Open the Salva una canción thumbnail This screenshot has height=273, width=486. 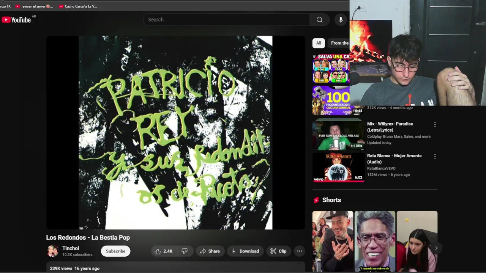coord(331,68)
